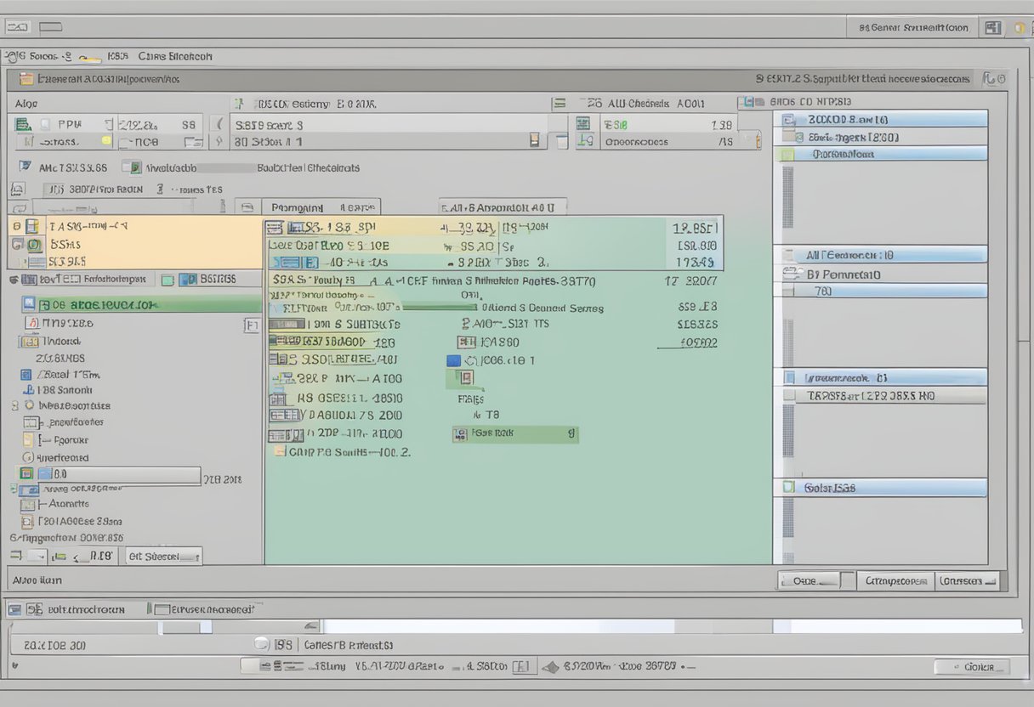Switch to the Apporaton tab
This screenshot has width=1034, height=707.
[503, 206]
